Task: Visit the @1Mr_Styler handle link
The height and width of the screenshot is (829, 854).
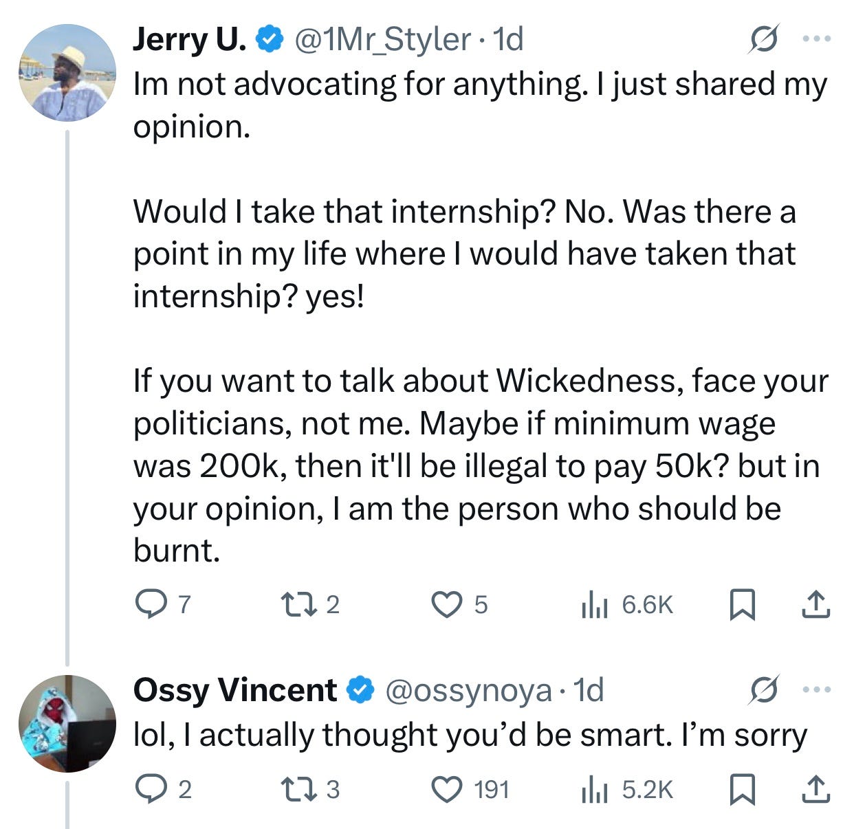Action: pos(383,40)
